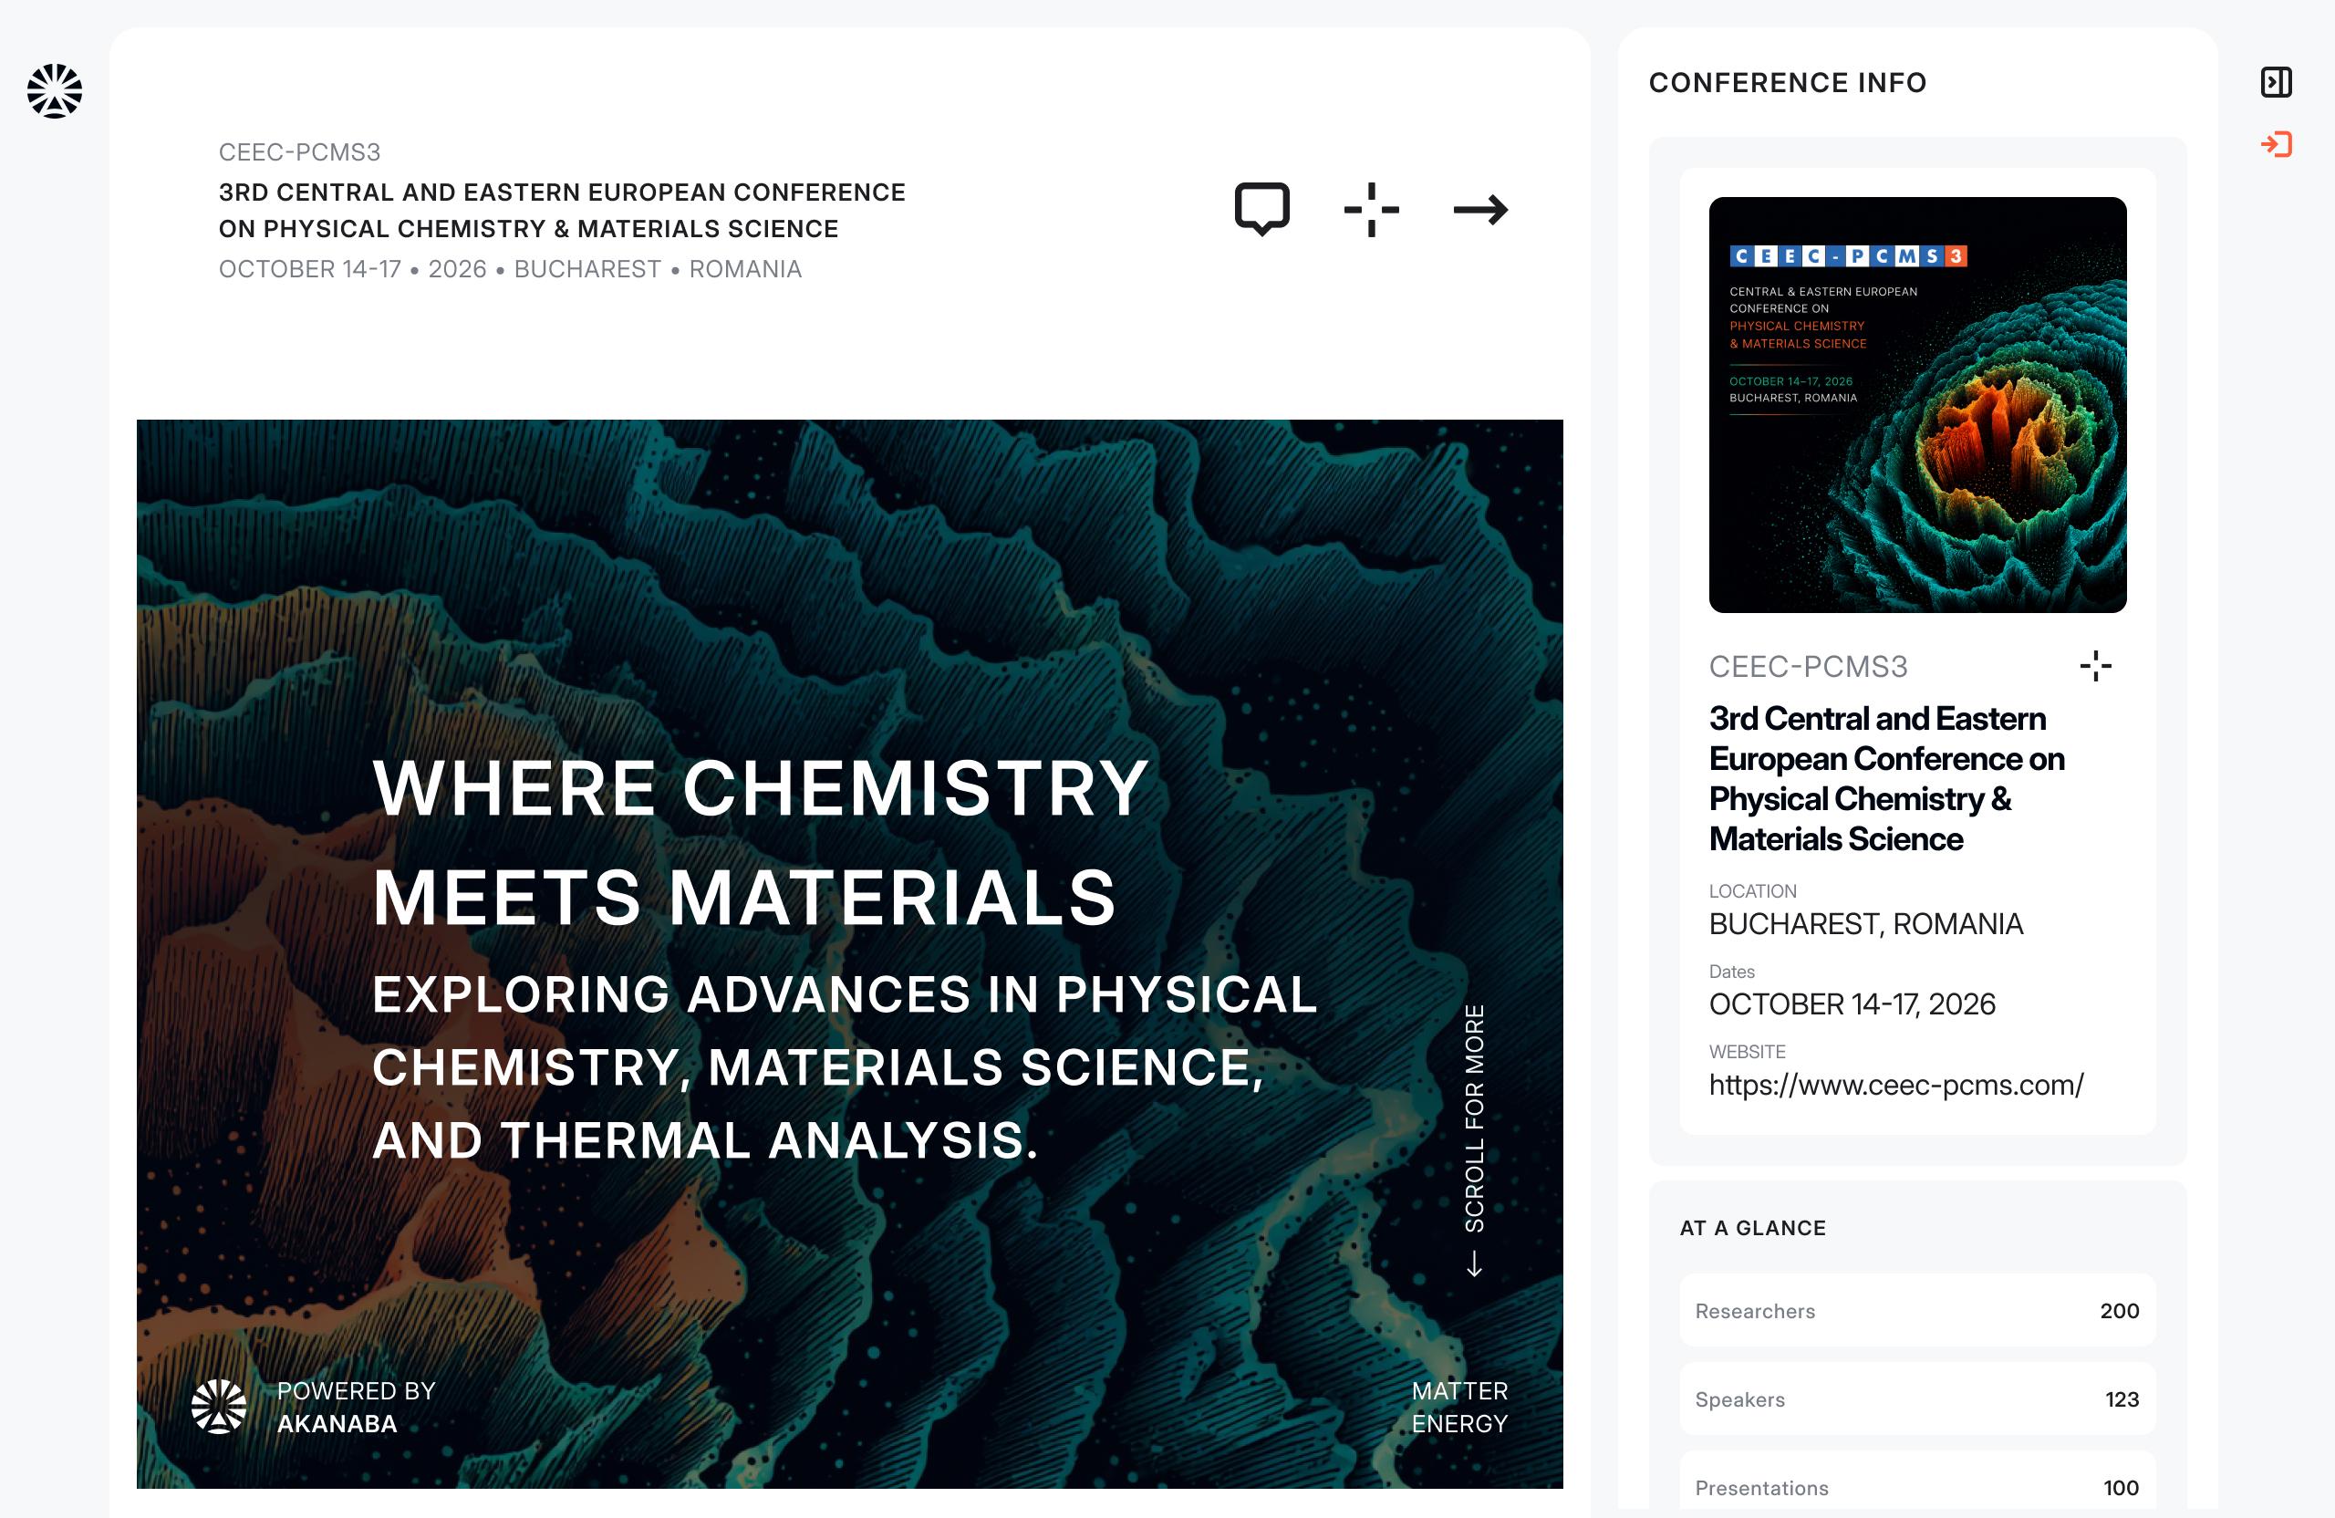Click the main conference title in header
This screenshot has height=1518, width=2335.
(x=561, y=210)
